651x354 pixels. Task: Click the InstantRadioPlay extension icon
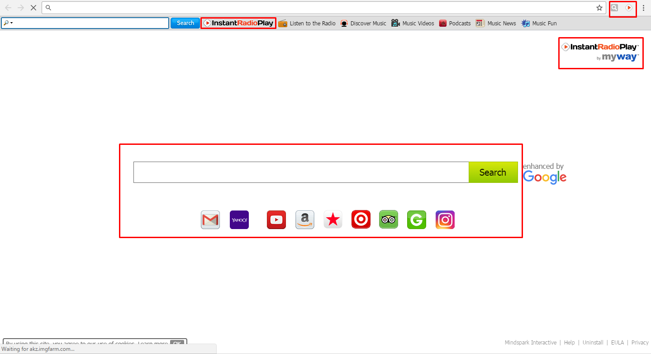(x=629, y=8)
